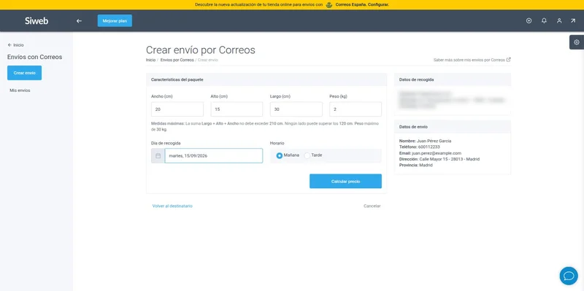Click Volver al destinatario link
The image size is (584, 291).
172,206
